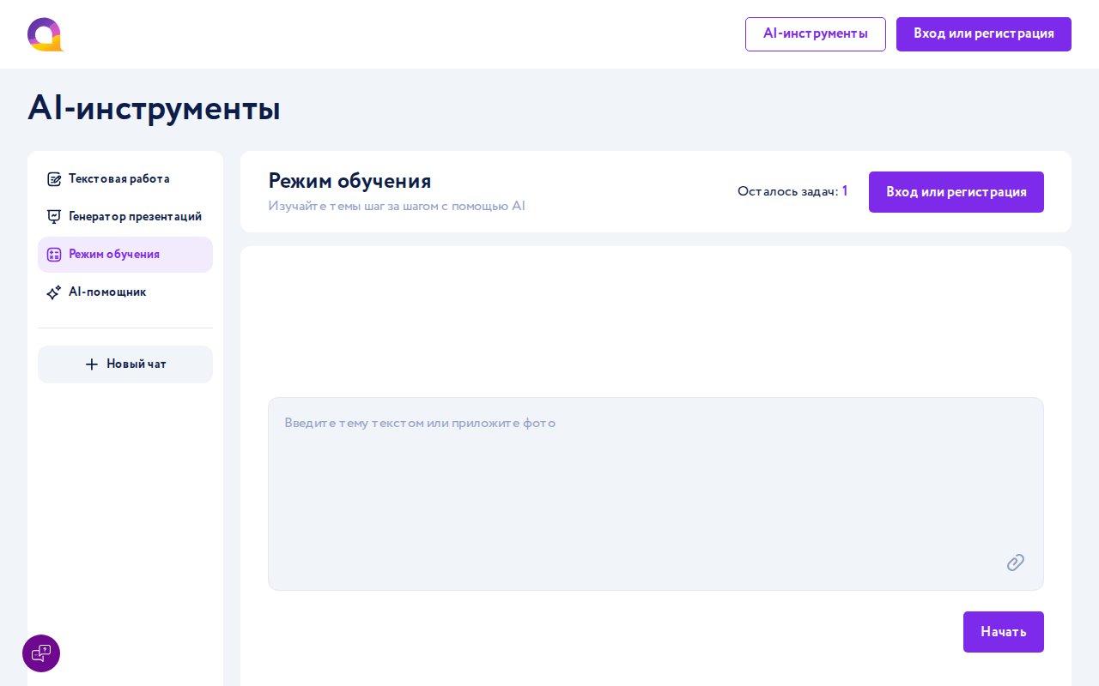This screenshot has height=686, width=1099.
Task: Focus the Введите тему текстом input area
Action: (x=656, y=494)
